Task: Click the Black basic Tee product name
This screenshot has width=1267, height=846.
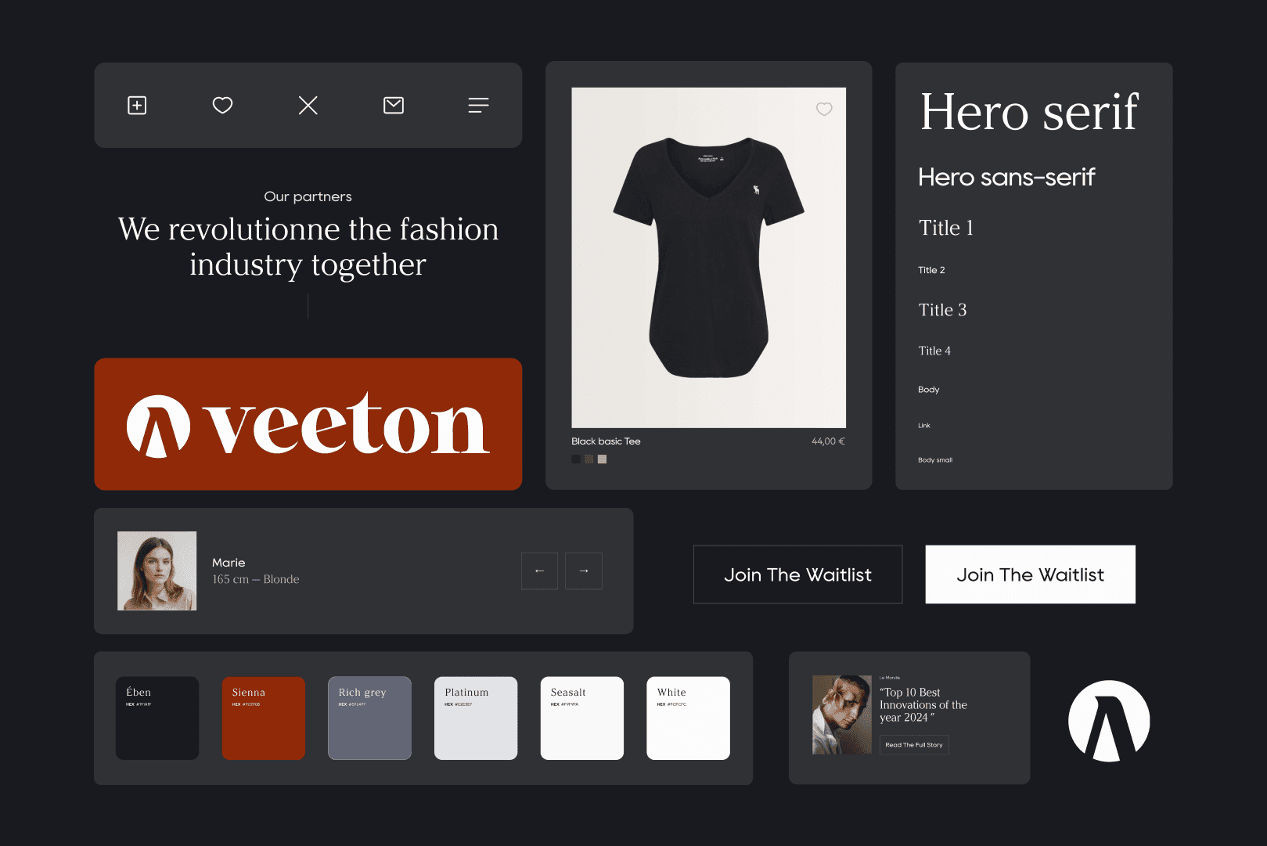Action: tap(606, 441)
